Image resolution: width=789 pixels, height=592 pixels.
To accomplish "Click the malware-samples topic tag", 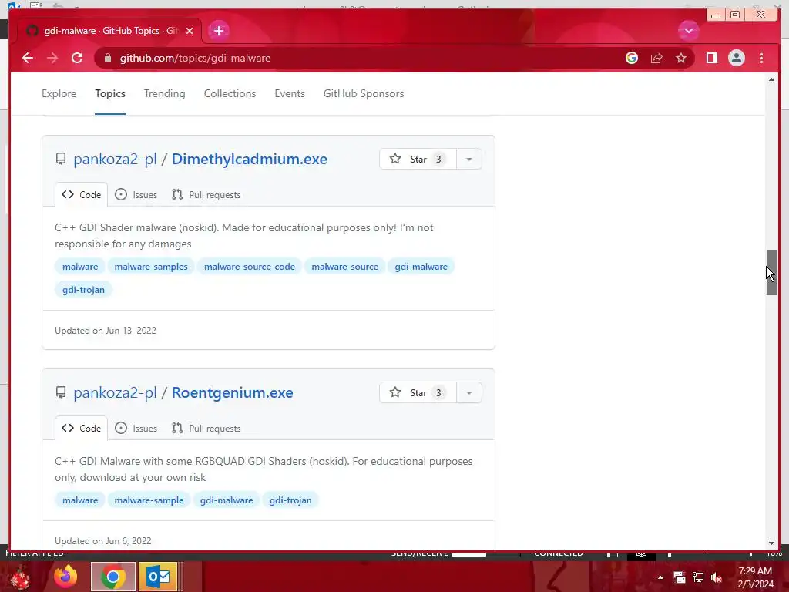I will coord(151,267).
